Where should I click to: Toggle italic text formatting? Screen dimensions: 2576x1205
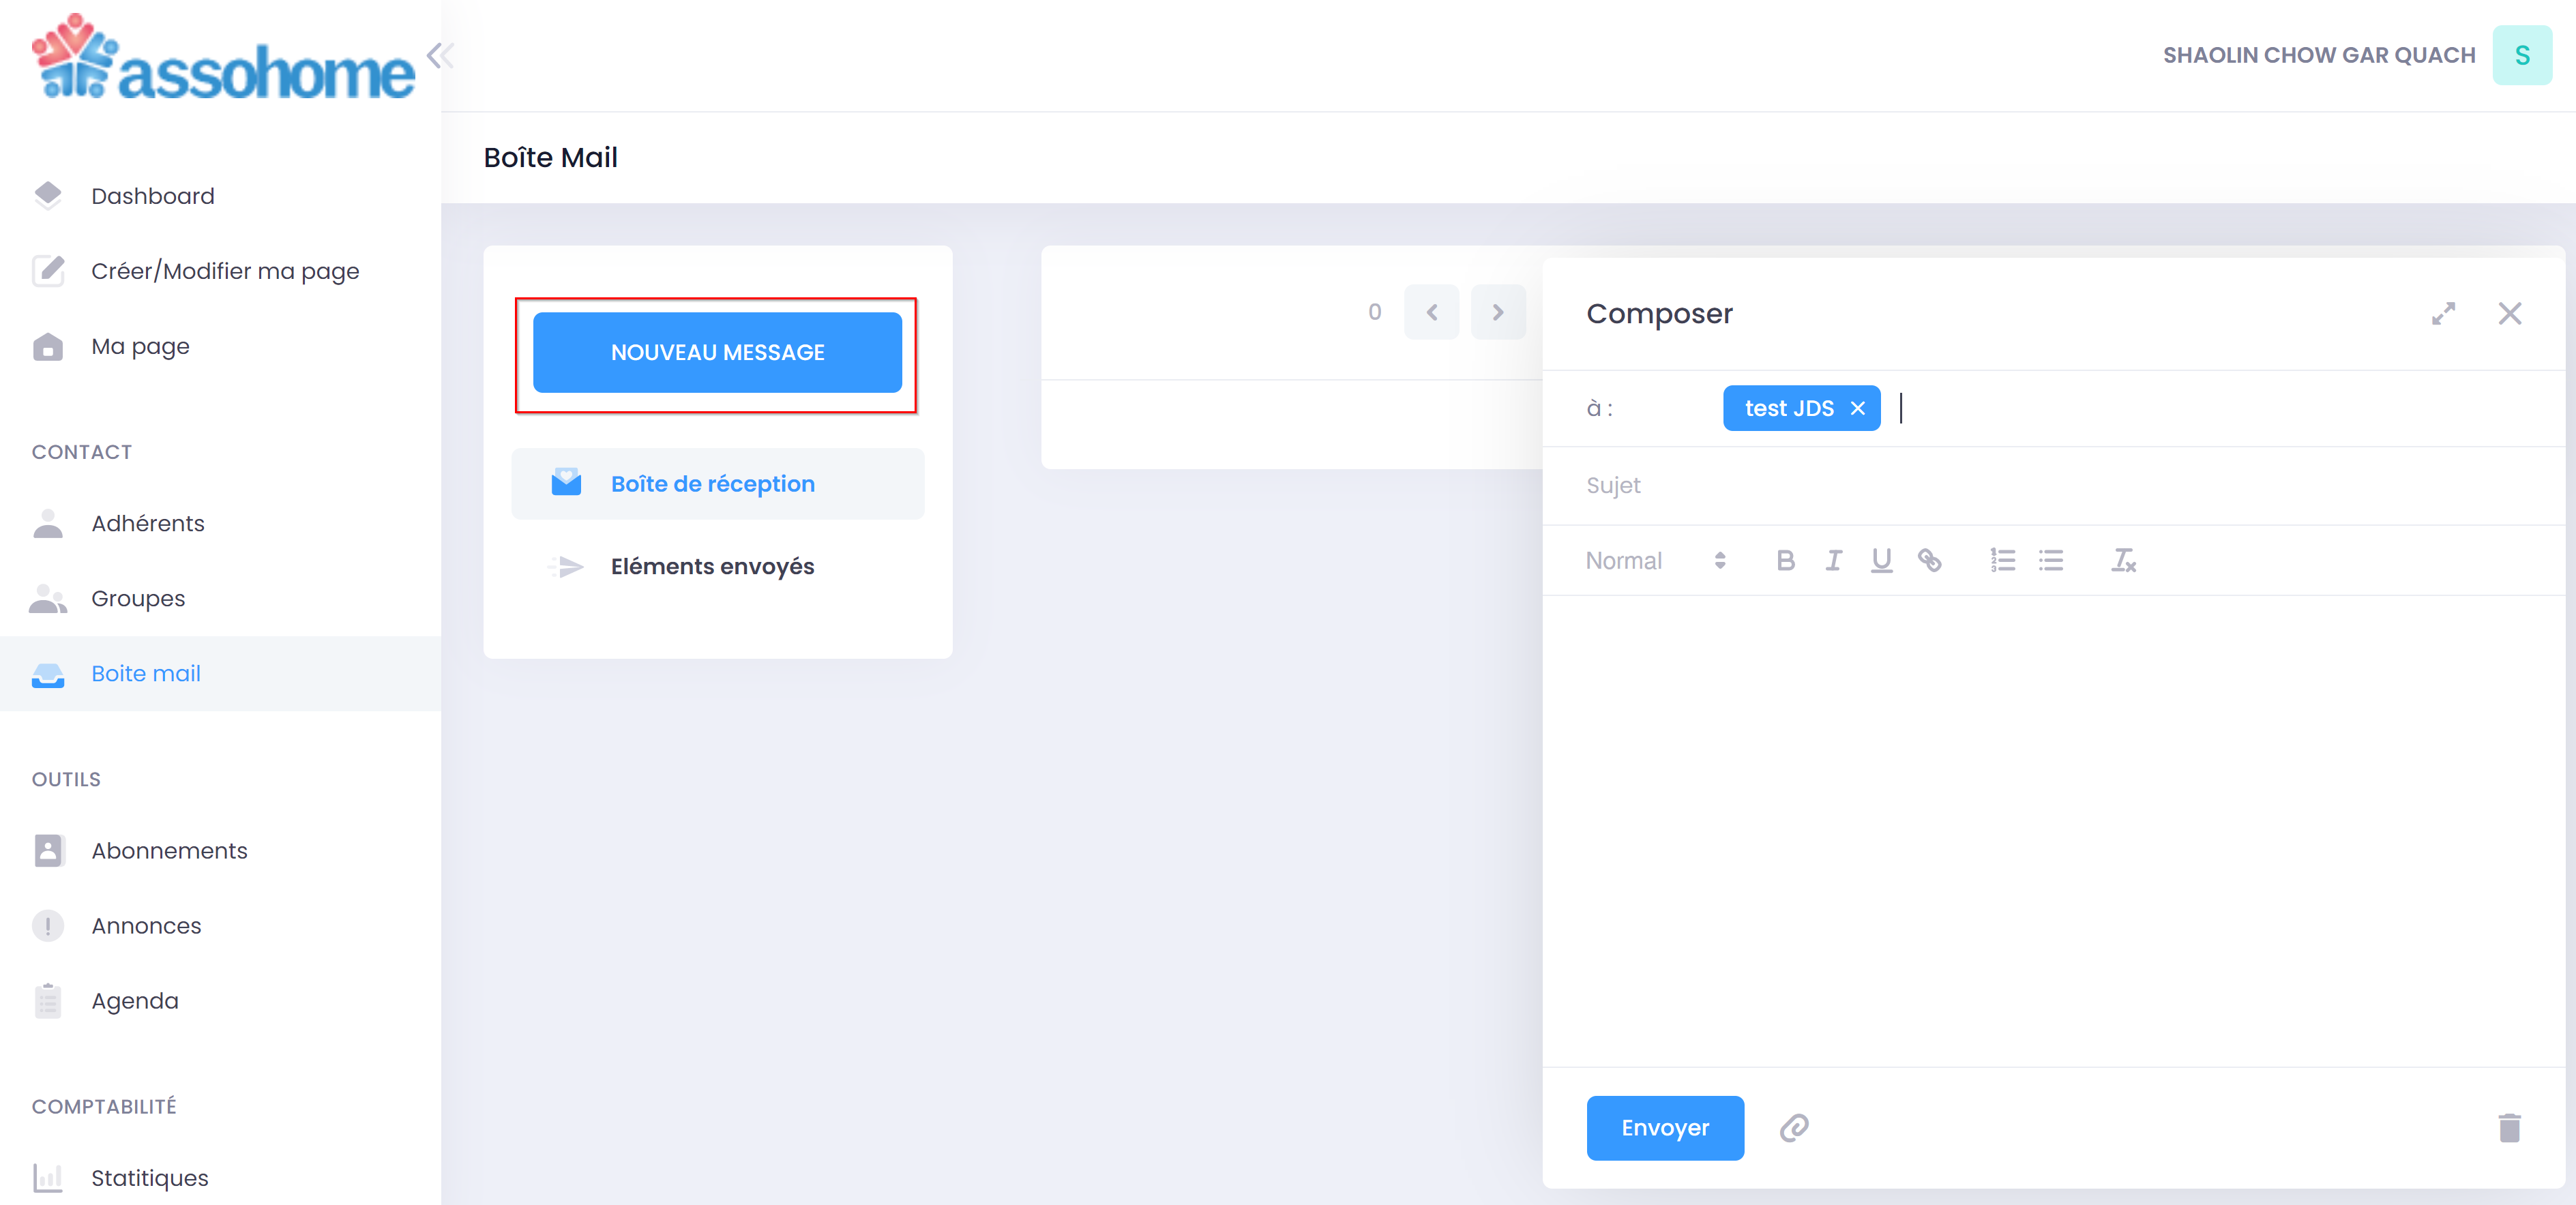[1833, 560]
